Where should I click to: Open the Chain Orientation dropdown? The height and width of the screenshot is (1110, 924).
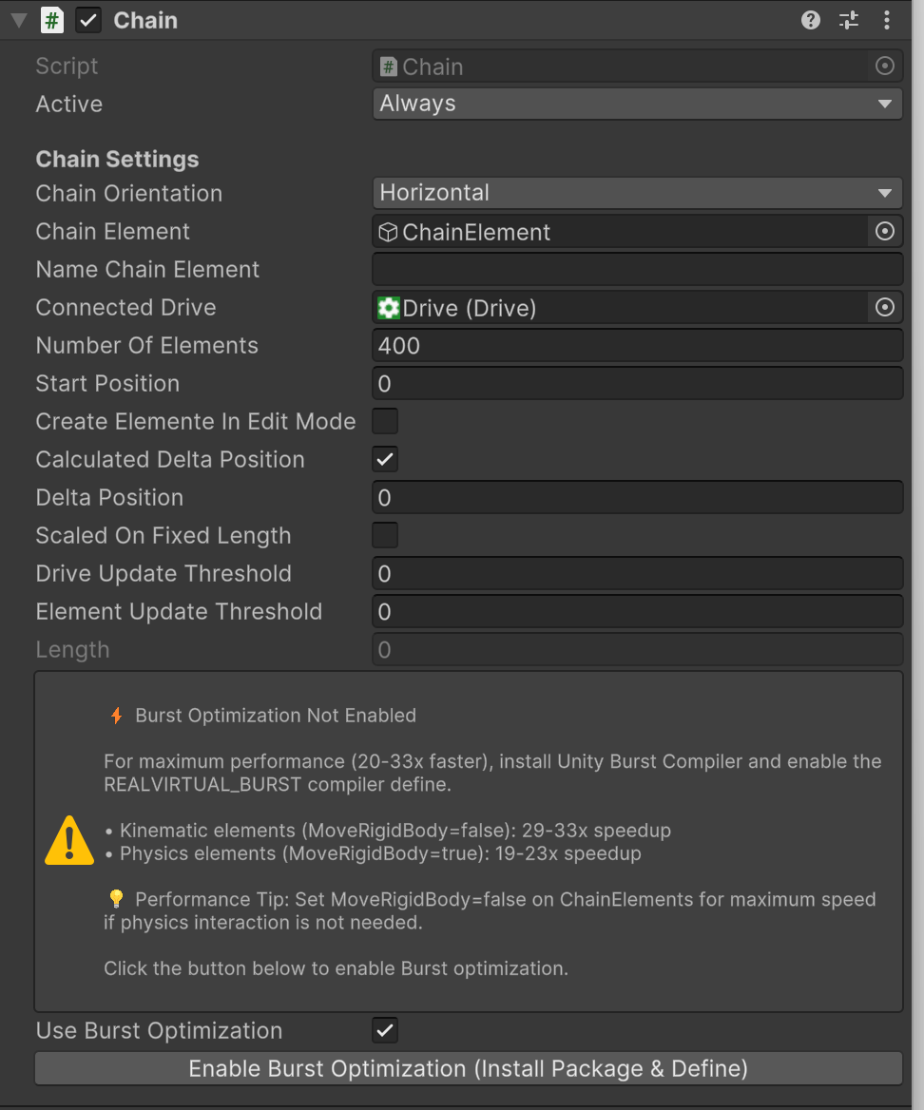tap(636, 193)
